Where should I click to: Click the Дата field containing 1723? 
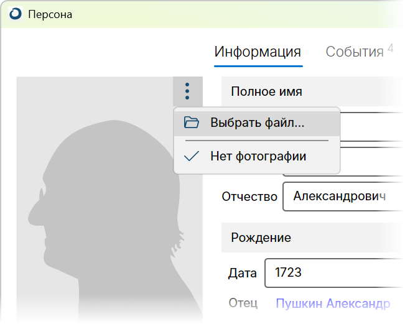click(x=335, y=273)
